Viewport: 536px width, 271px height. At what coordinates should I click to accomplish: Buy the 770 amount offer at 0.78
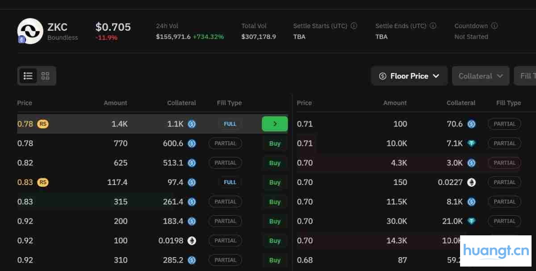pos(275,144)
